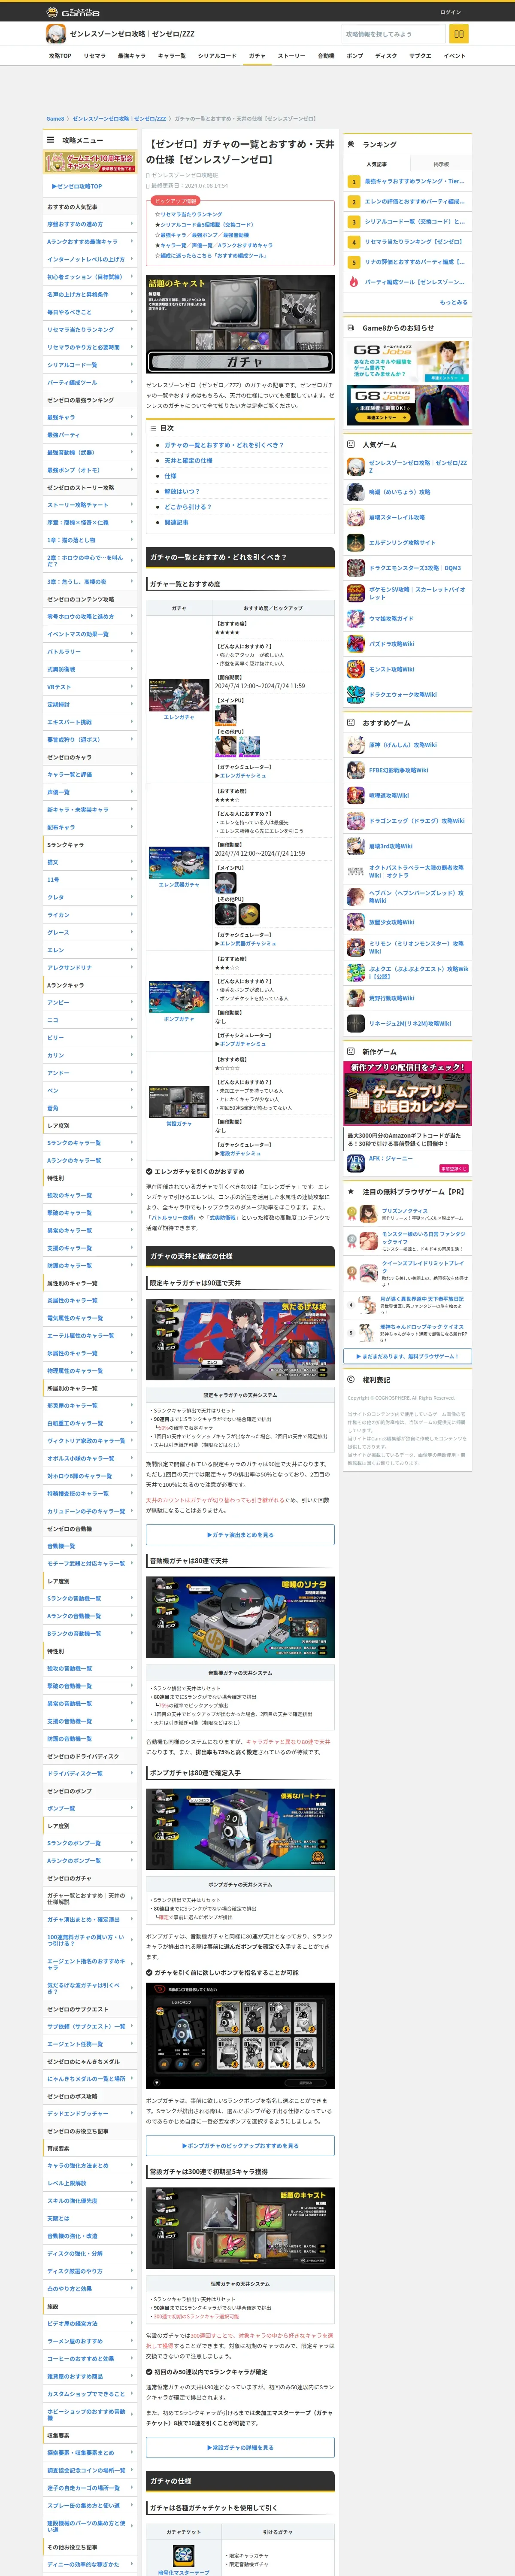Viewport: 515px width, 2576px height.
Task: Click the ボンプガチャのピックアップおすすめを見る button
Action: [x=240, y=2146]
